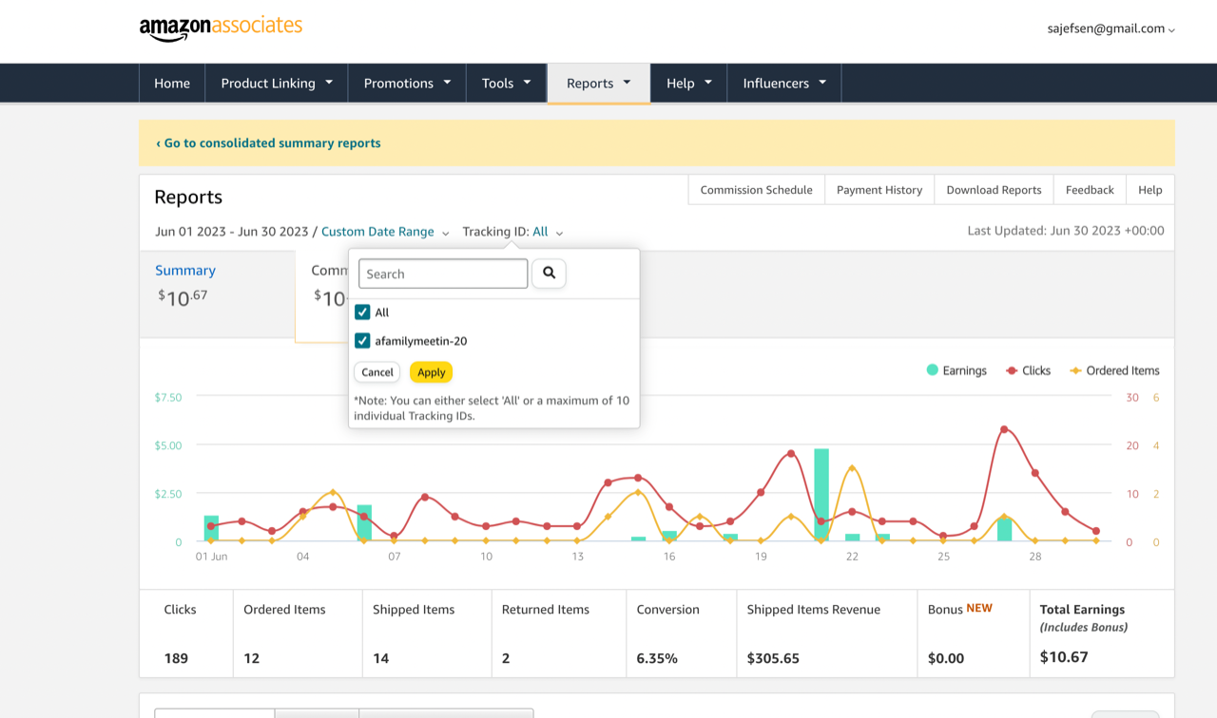Click the Bonus value $0.00

(x=946, y=658)
